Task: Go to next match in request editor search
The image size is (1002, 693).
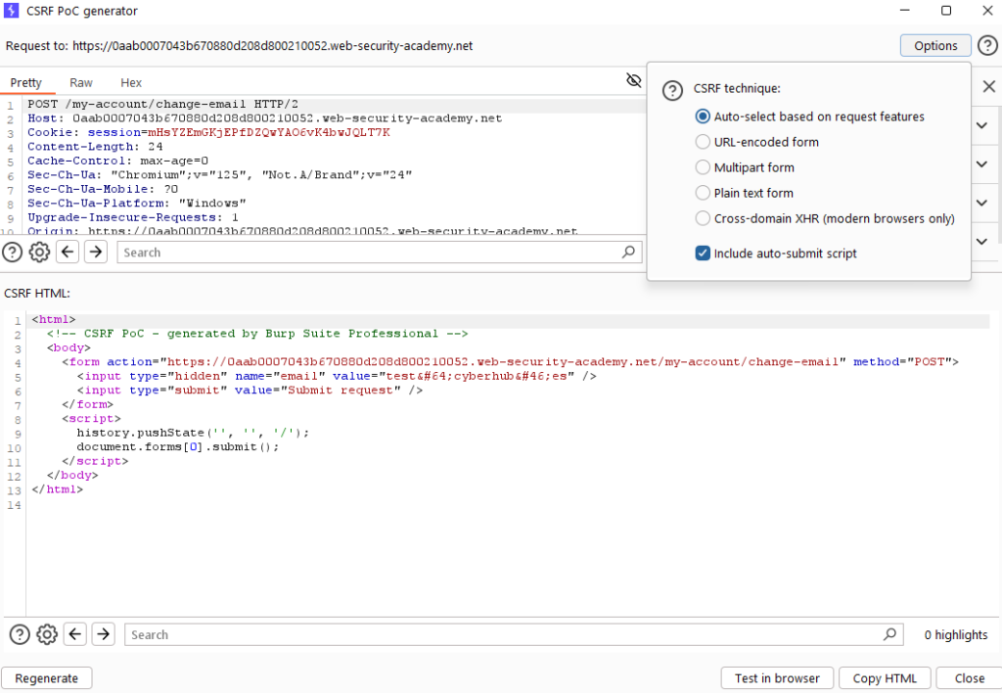Action: (96, 252)
